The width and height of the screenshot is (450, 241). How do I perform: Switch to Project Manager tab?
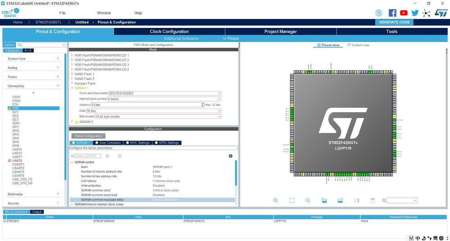pyautogui.click(x=280, y=32)
